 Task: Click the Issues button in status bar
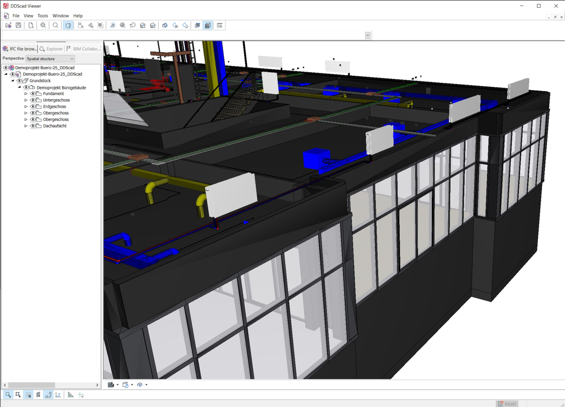click(x=507, y=404)
